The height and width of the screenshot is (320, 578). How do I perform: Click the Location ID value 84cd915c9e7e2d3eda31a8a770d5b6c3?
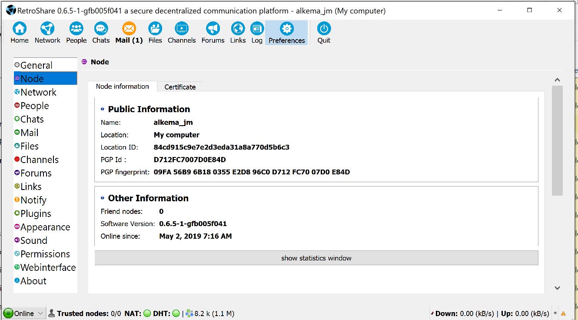222,147
